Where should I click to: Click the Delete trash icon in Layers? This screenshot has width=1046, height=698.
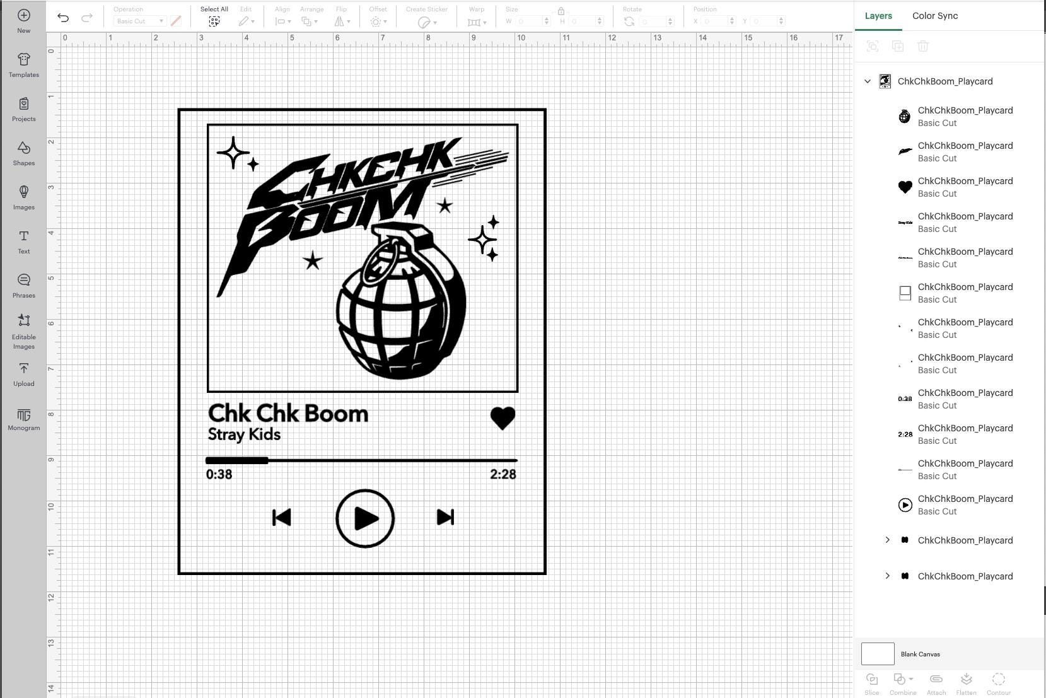pyautogui.click(x=923, y=46)
